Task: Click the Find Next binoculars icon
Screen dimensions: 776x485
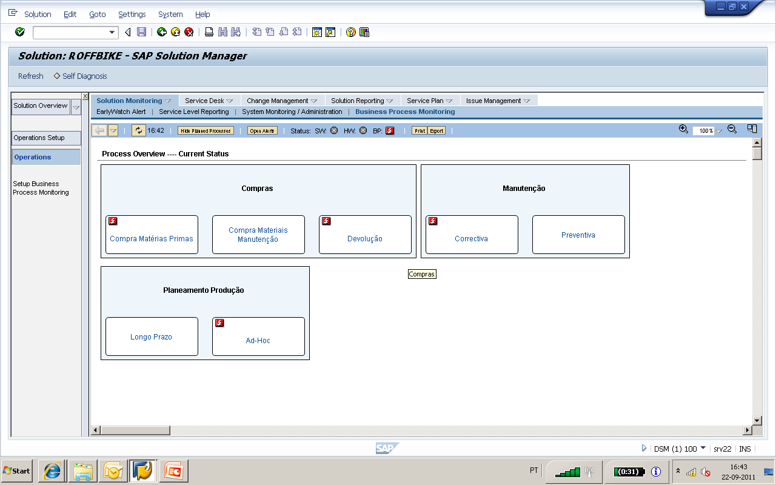Action: coord(236,32)
